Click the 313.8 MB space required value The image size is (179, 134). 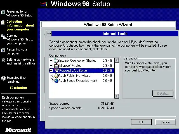pos(107,104)
